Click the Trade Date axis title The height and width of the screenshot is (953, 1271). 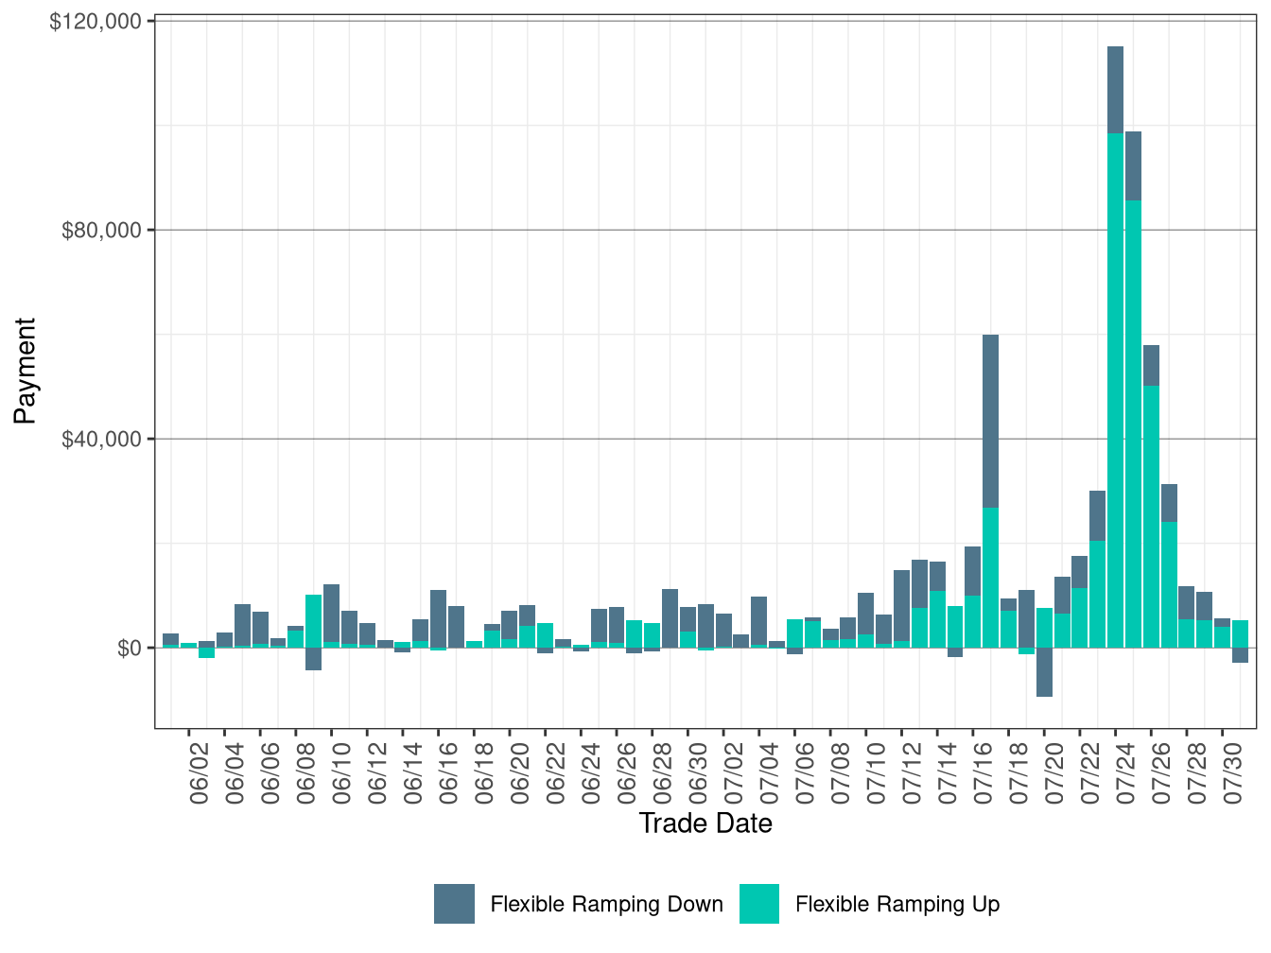point(705,823)
